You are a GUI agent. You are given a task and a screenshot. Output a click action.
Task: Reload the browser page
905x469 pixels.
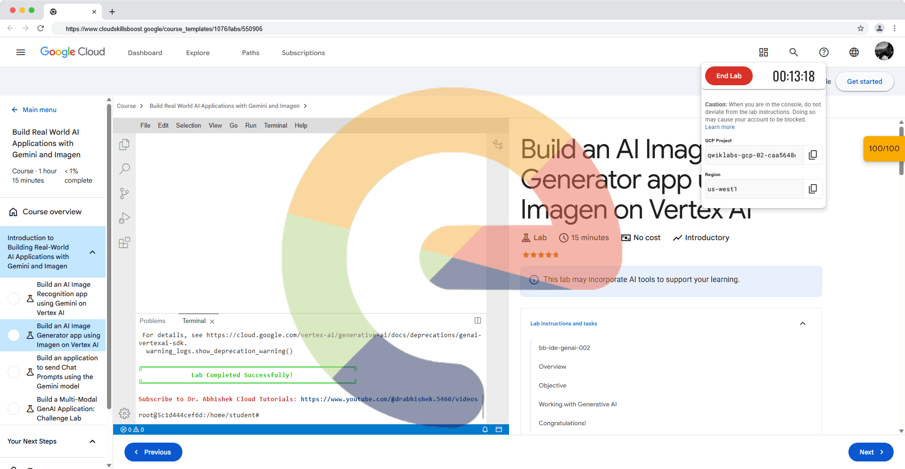(x=41, y=29)
